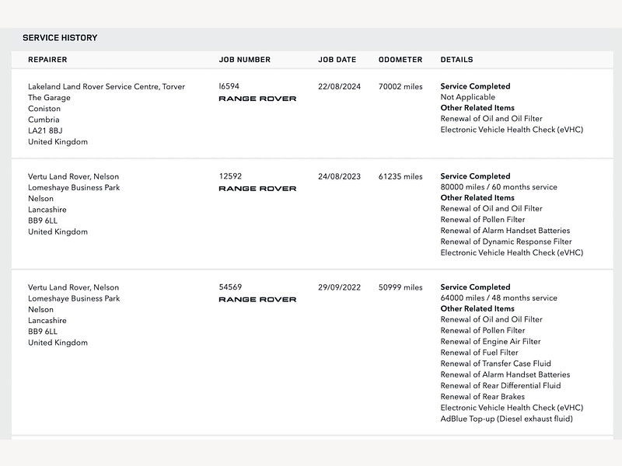Select the REPAIRER column header

(47, 60)
